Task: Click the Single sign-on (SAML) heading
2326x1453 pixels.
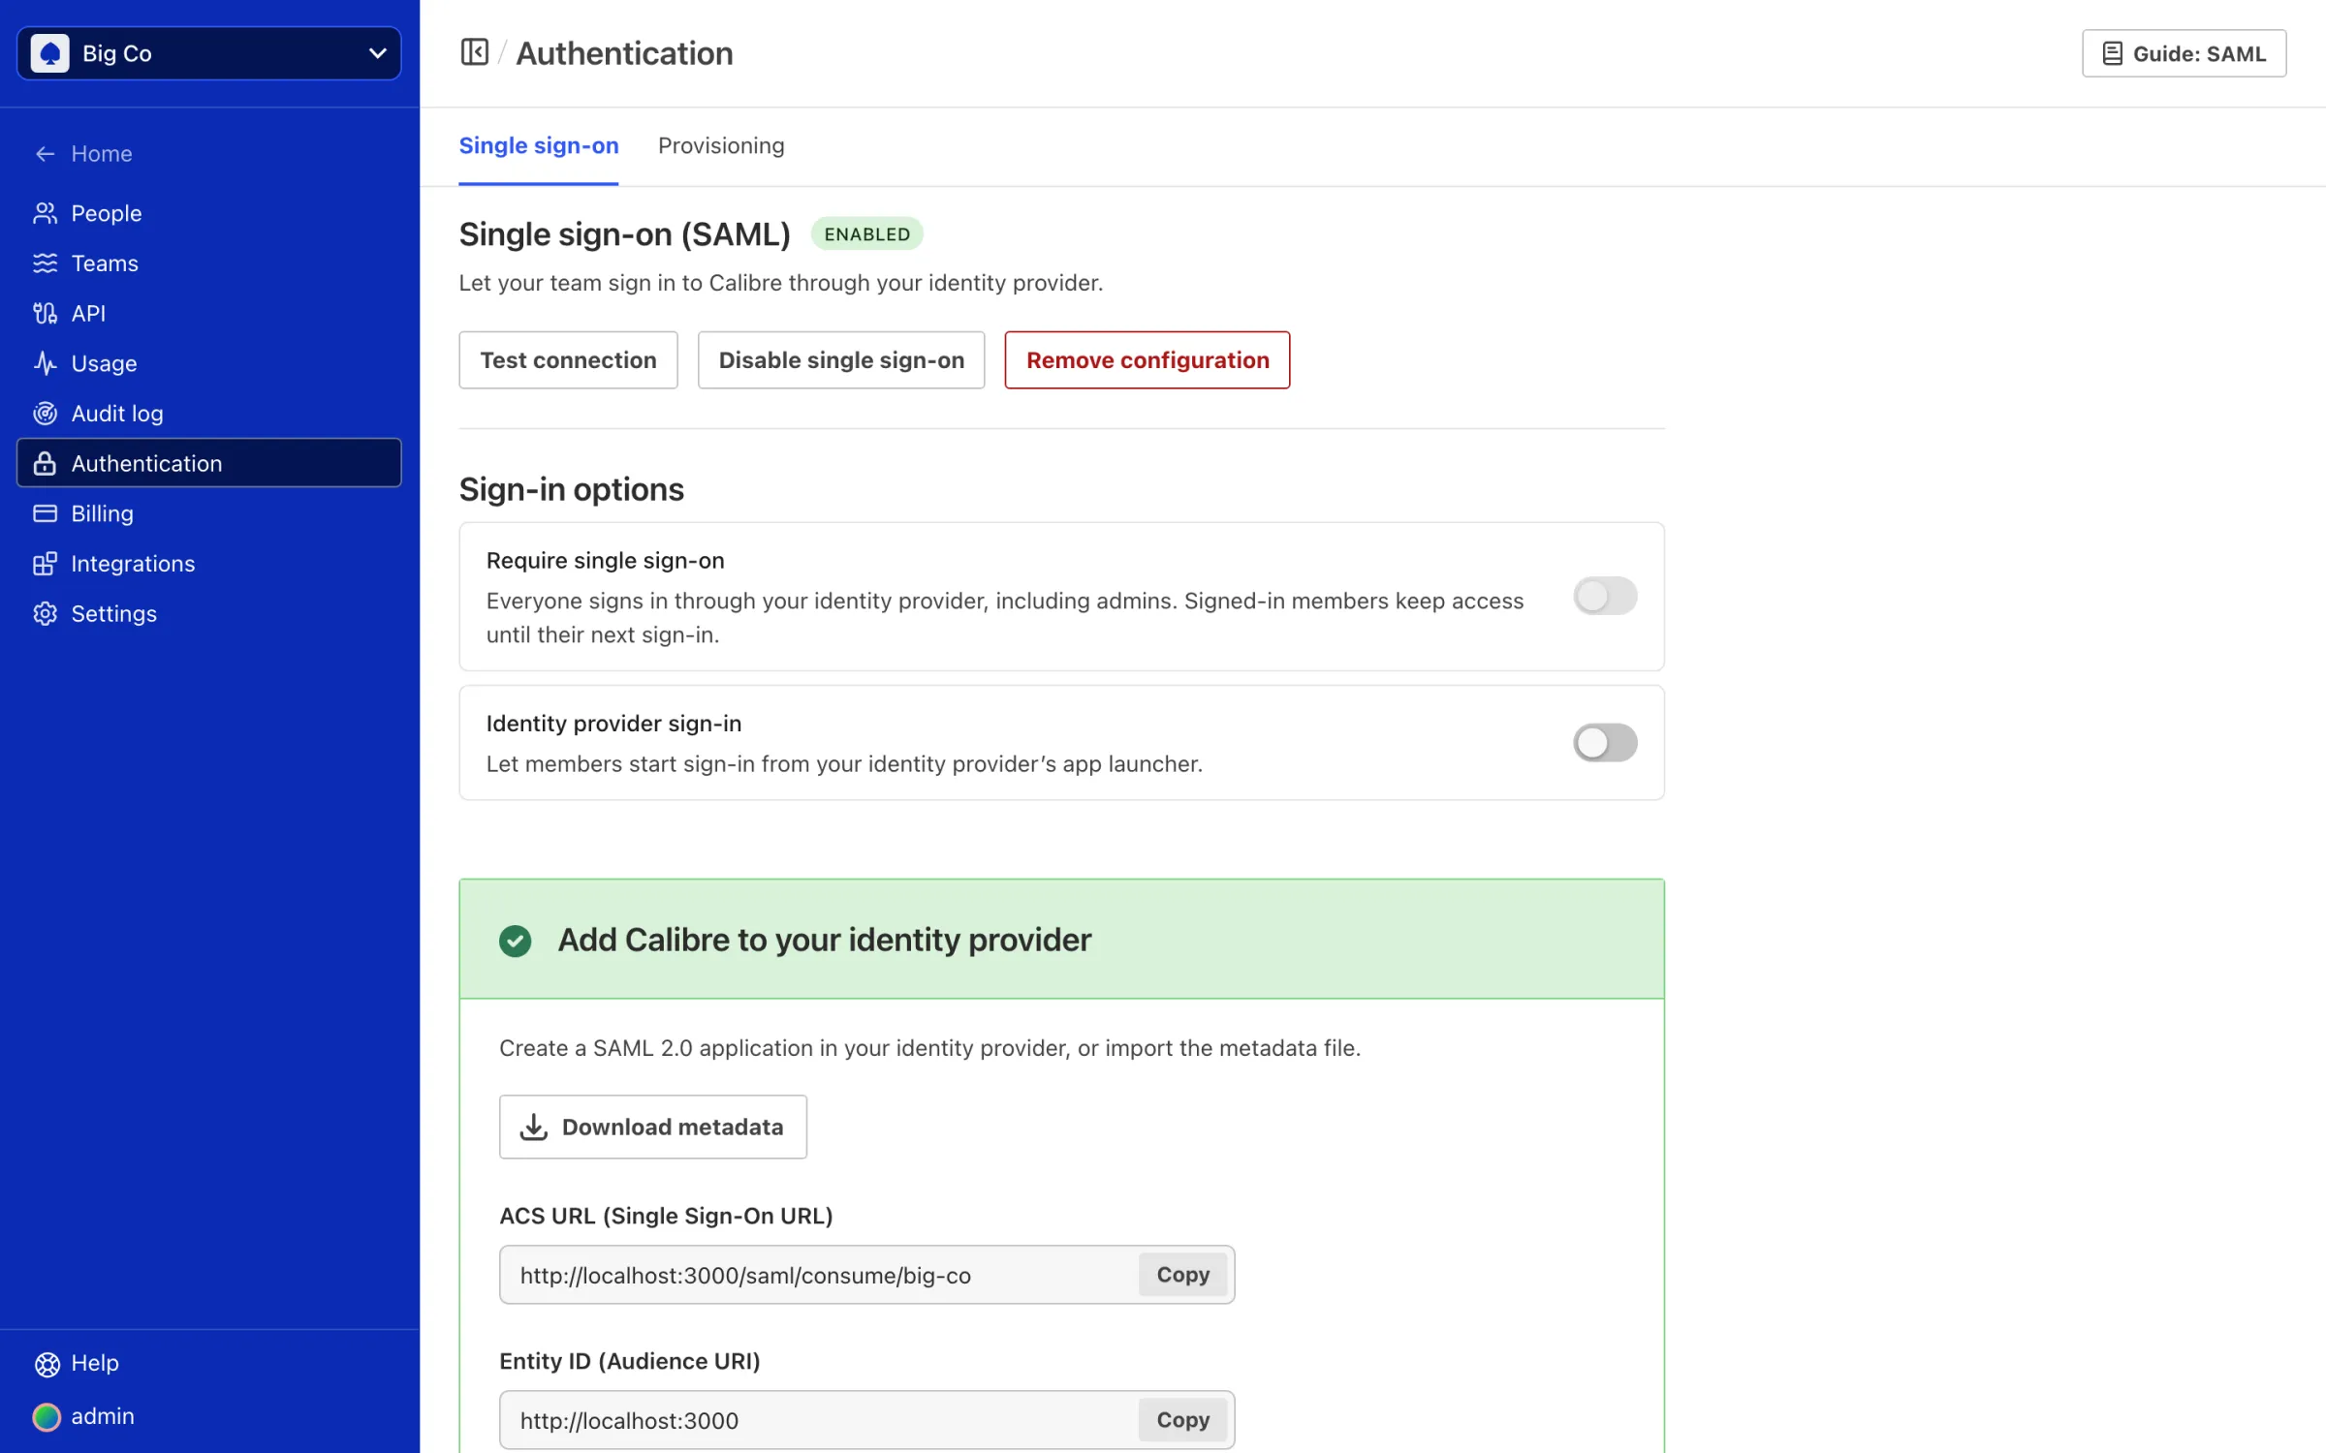Action: (x=625, y=234)
